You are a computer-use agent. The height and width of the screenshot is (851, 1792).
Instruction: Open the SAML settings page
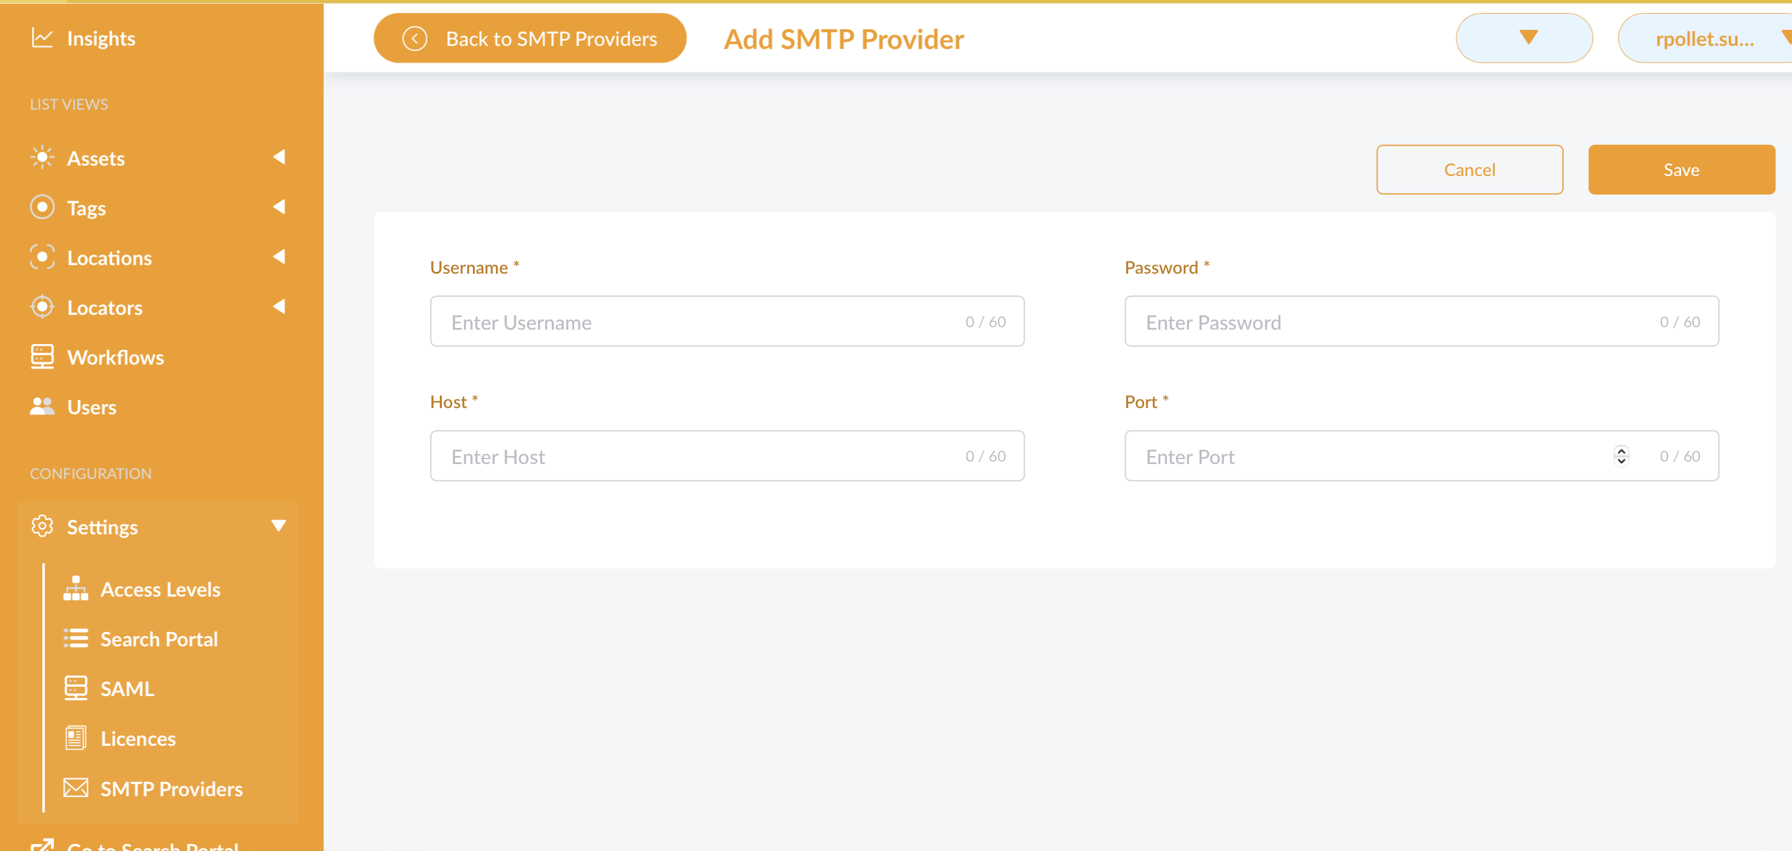point(126,688)
